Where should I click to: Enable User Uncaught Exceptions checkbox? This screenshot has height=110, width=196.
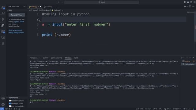[x=10, y=106]
